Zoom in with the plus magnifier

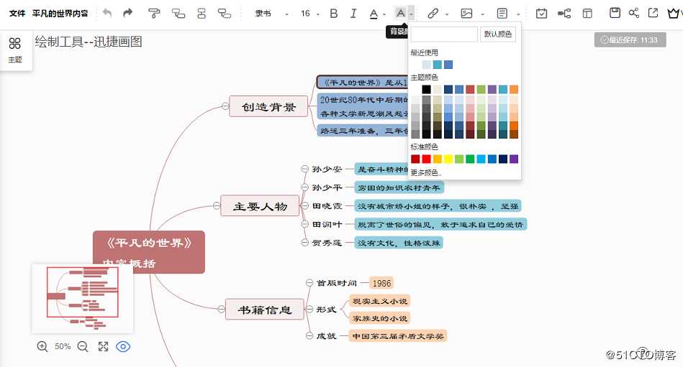[x=42, y=347]
